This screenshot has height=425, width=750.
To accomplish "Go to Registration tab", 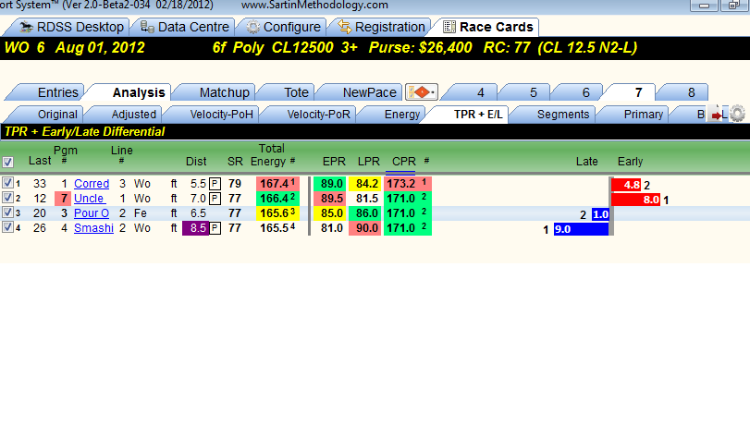I will click(x=381, y=27).
